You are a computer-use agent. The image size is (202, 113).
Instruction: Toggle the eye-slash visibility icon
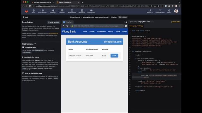(126, 26)
